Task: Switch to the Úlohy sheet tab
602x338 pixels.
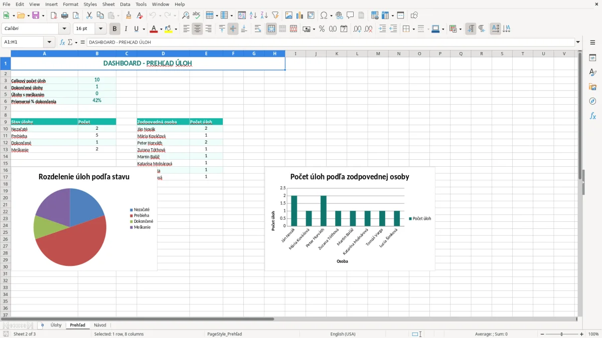Action: [x=56, y=325]
